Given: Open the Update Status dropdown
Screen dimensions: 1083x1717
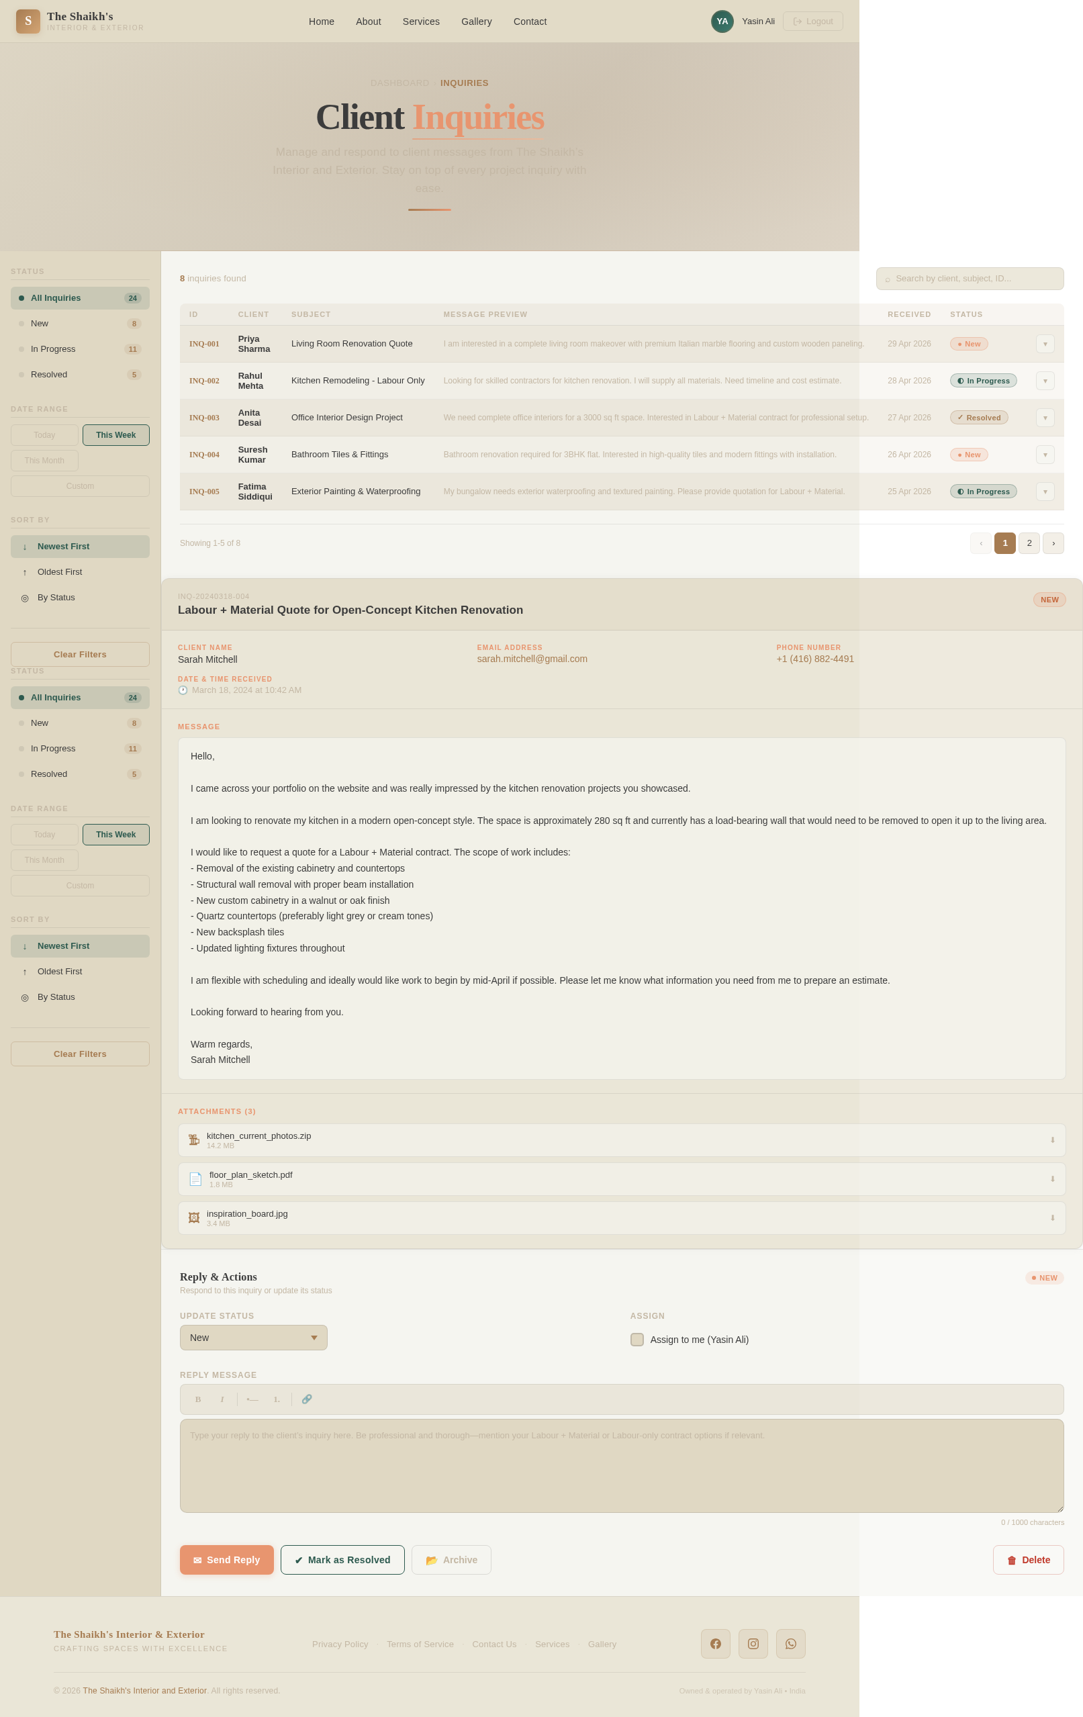Looking at the screenshot, I should pyautogui.click(x=253, y=1338).
